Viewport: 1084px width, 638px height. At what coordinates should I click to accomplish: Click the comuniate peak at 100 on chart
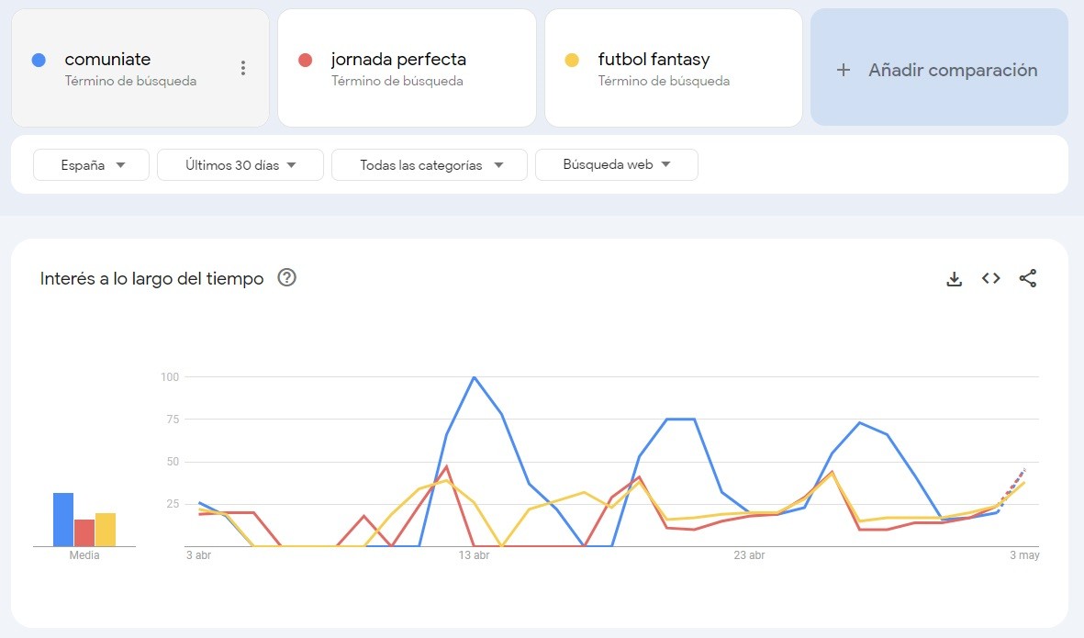tap(474, 377)
